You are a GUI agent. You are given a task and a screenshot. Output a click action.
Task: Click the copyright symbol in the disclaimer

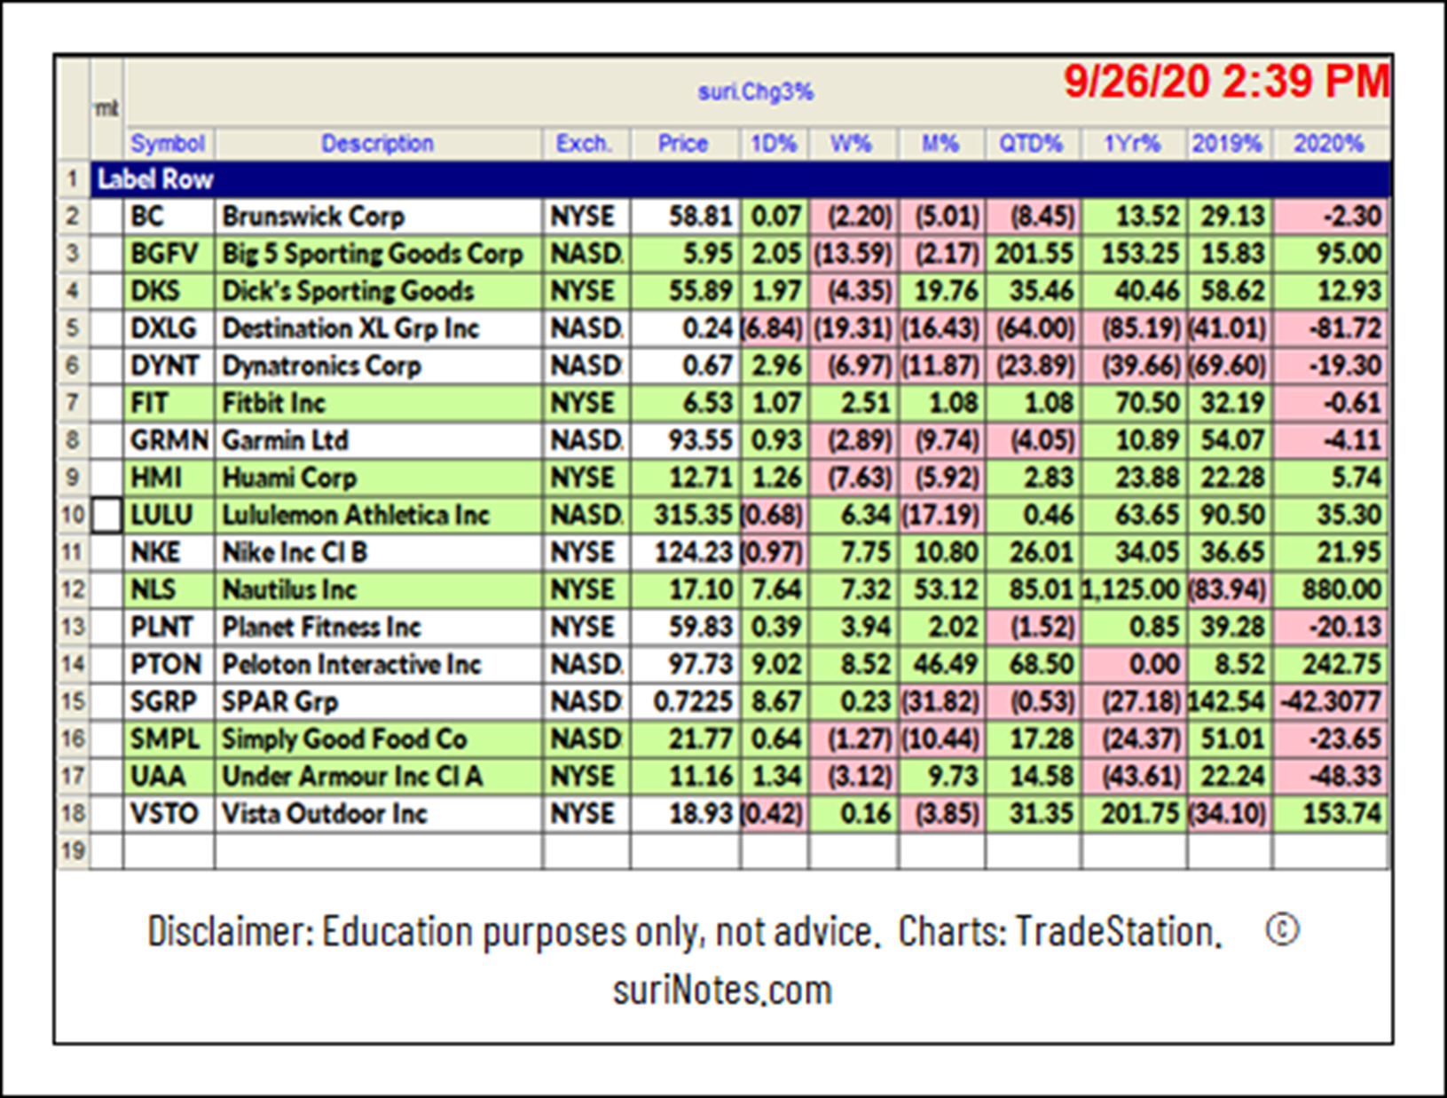pos(1282,930)
